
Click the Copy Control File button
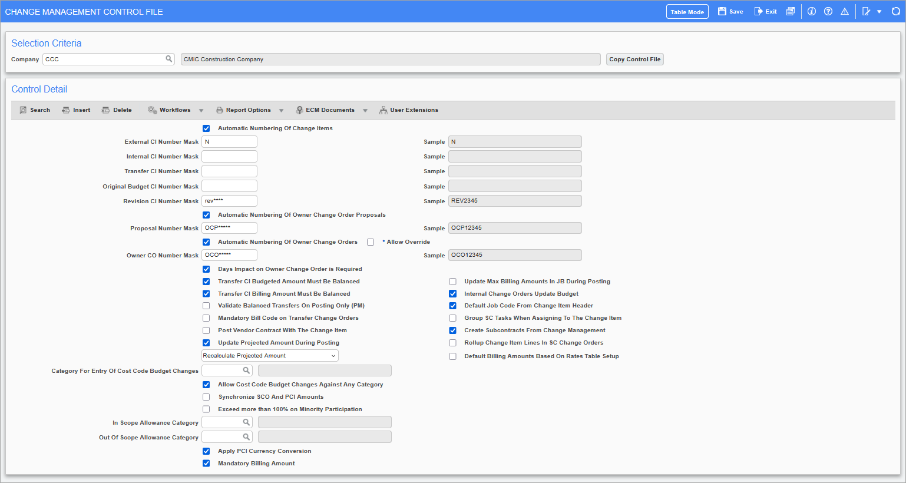point(635,59)
